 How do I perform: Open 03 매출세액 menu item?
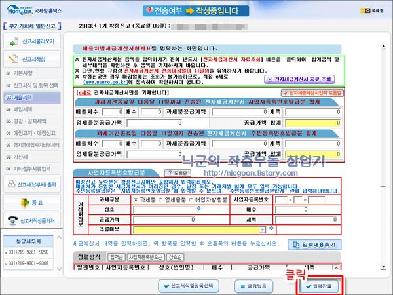pos(32,98)
